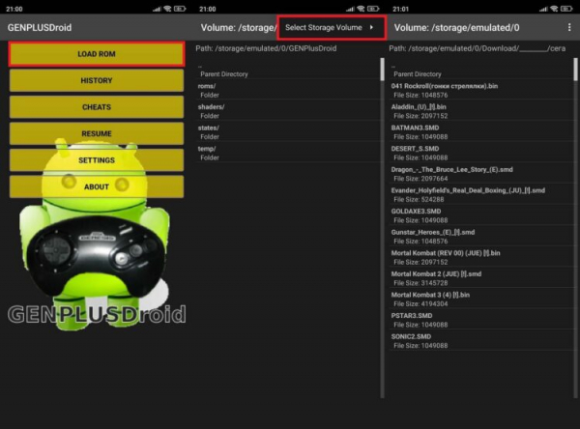580x429 pixels.
Task: Open the HISTORY menu button
Action: coord(97,80)
